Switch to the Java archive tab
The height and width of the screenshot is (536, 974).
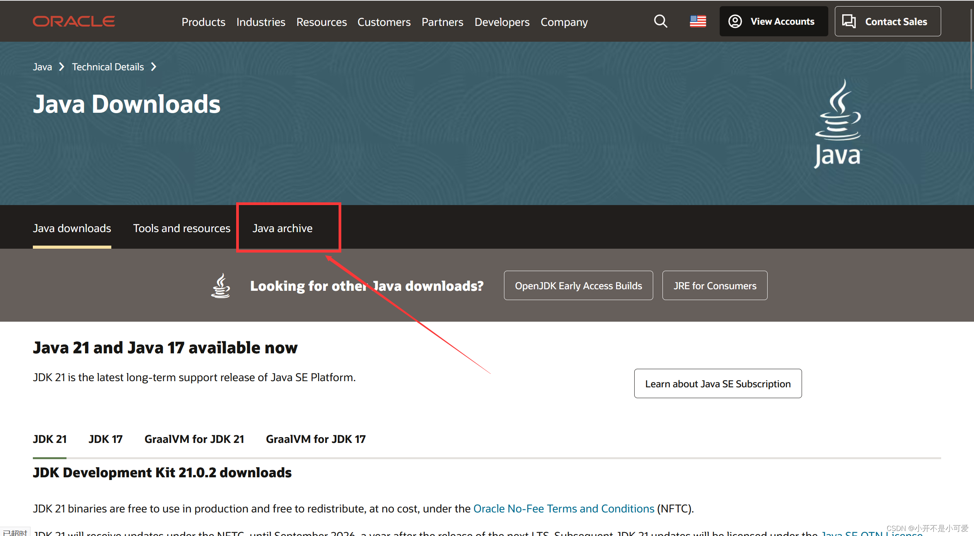tap(282, 228)
